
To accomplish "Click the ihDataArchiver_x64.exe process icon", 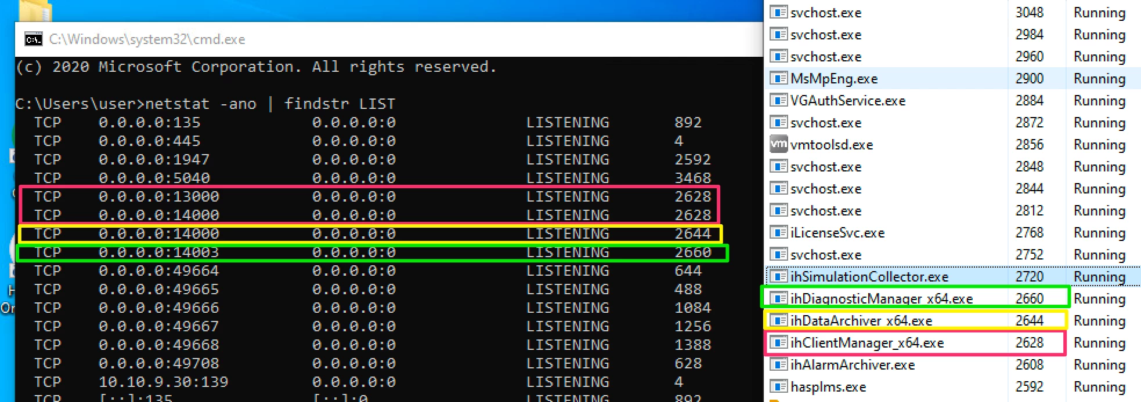I will coord(778,320).
